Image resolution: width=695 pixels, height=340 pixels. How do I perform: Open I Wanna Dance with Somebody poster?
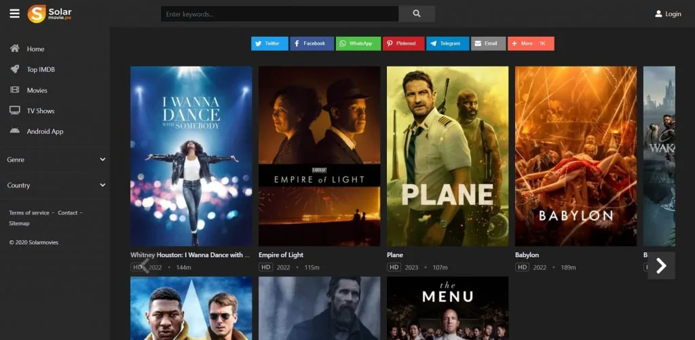click(191, 156)
